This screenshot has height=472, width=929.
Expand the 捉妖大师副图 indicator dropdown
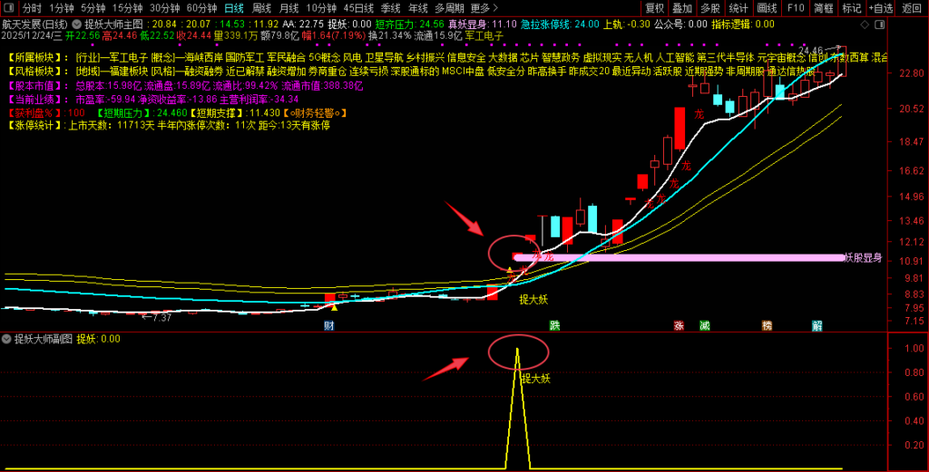click(x=7, y=339)
